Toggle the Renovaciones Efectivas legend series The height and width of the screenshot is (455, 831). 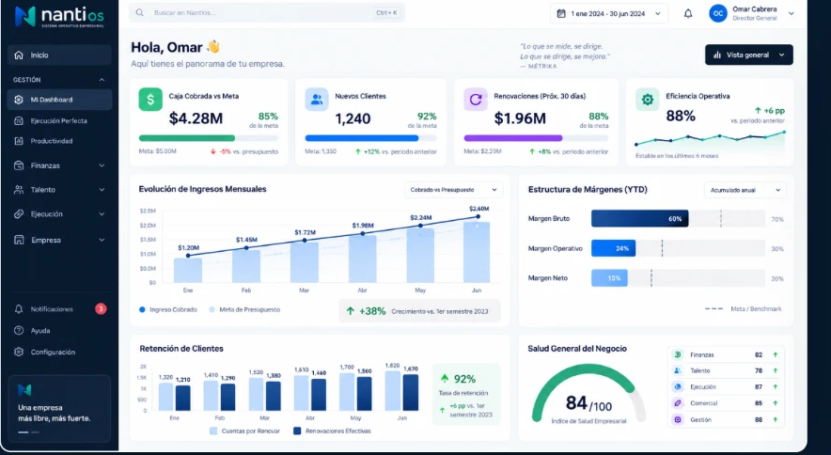click(x=332, y=431)
